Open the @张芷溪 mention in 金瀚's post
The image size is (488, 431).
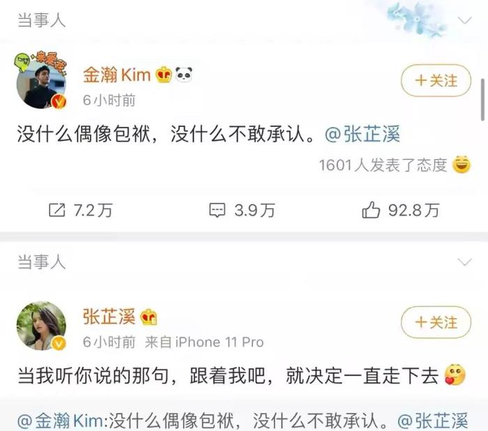pyautogui.click(x=363, y=135)
